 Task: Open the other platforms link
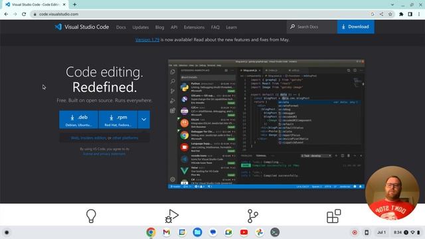tap(126, 138)
